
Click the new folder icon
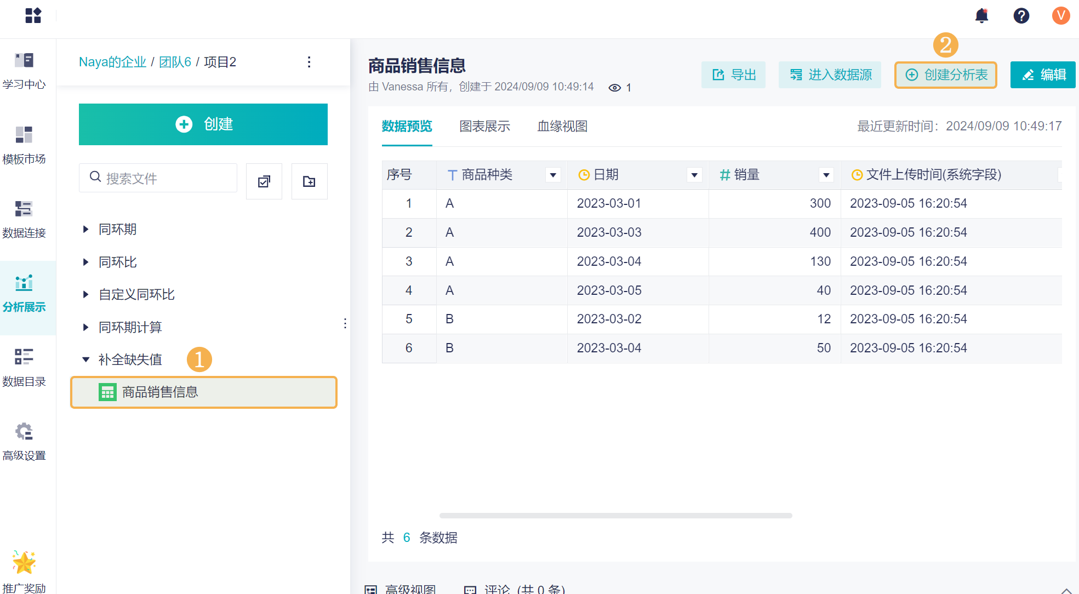tap(310, 181)
